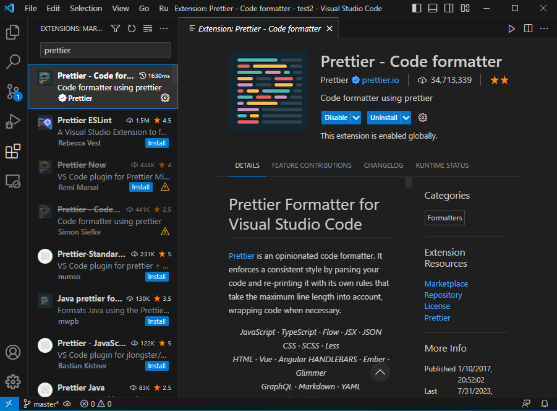The width and height of the screenshot is (557, 411).
Task: Expand the Disable dropdown arrow
Action: 355,116
